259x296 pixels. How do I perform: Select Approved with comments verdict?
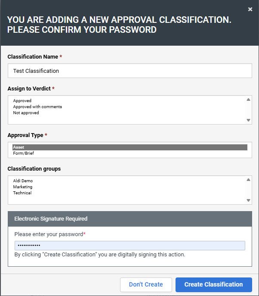(37, 107)
